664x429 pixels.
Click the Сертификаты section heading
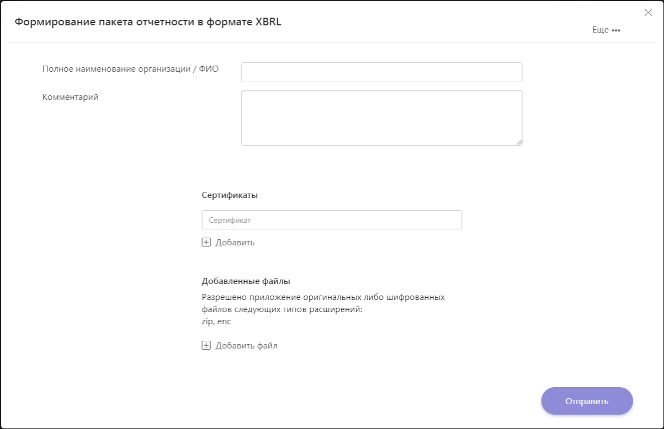tap(230, 195)
